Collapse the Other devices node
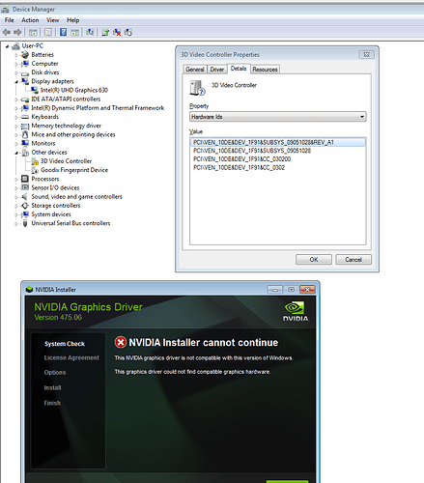Image resolution: width=424 pixels, height=483 pixels. [x=16, y=153]
